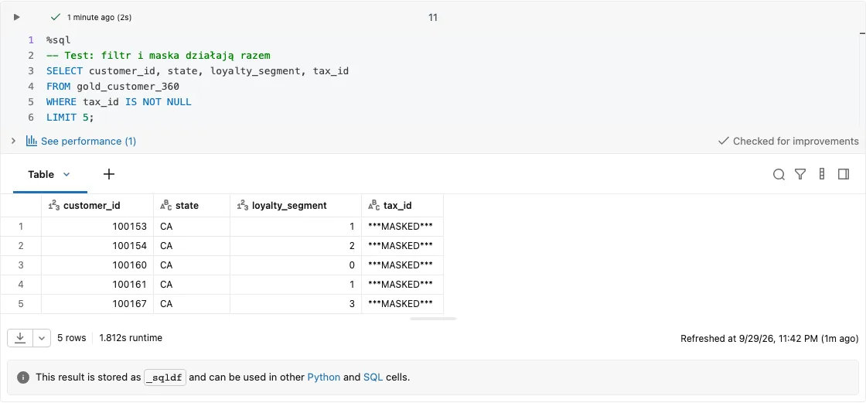866x403 pixels.
Task: Click row number 1 in results
Action: [21, 227]
